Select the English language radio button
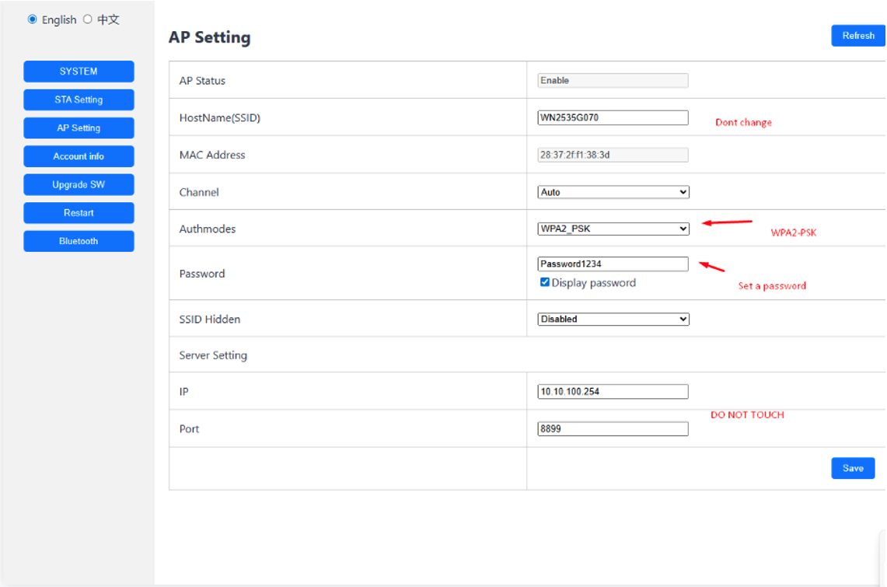The image size is (887, 587). point(33,19)
